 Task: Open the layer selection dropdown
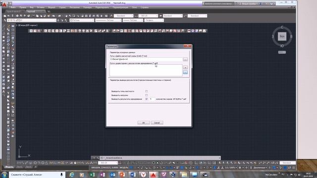point(31,20)
